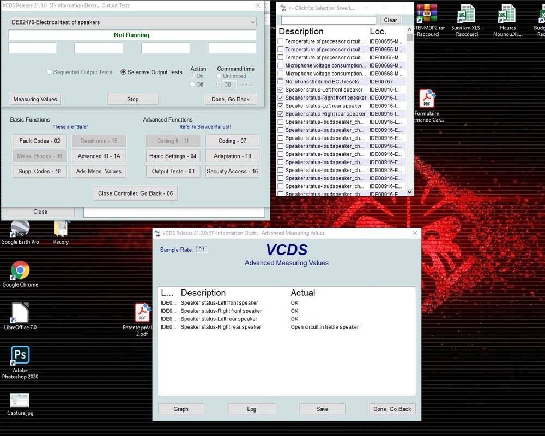Launch Adobe Photoshop 2020 desktop shortcut
Viewport: 545px width, 436px height.
click(20, 355)
